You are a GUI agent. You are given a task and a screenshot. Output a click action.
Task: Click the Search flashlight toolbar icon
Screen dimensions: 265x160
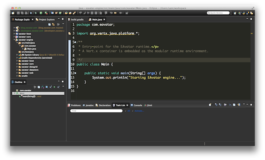point(74,13)
